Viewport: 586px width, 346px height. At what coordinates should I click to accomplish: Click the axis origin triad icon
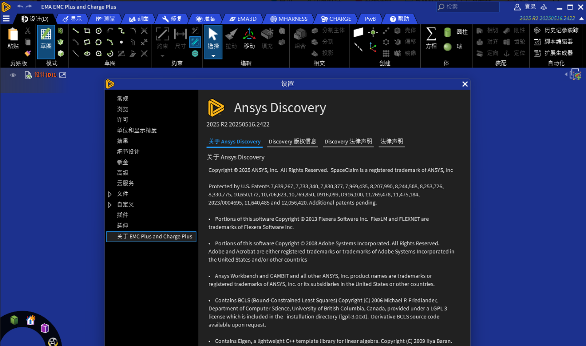[373, 47]
